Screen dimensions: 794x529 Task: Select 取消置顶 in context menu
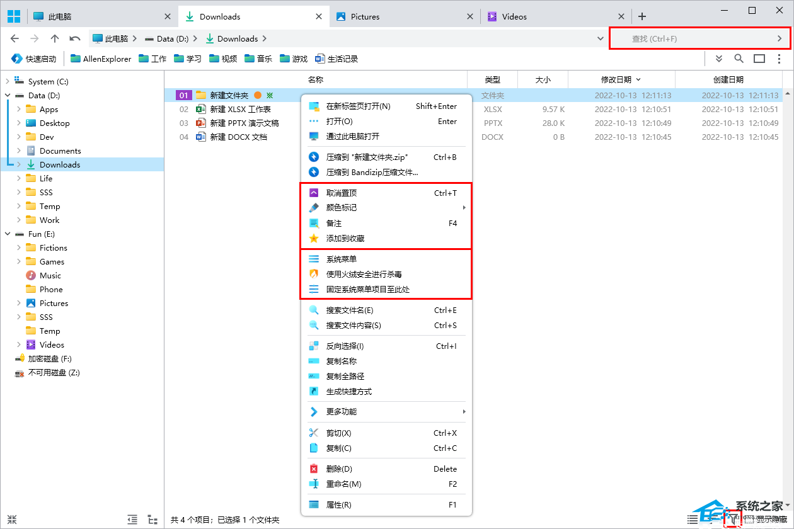(x=386, y=193)
